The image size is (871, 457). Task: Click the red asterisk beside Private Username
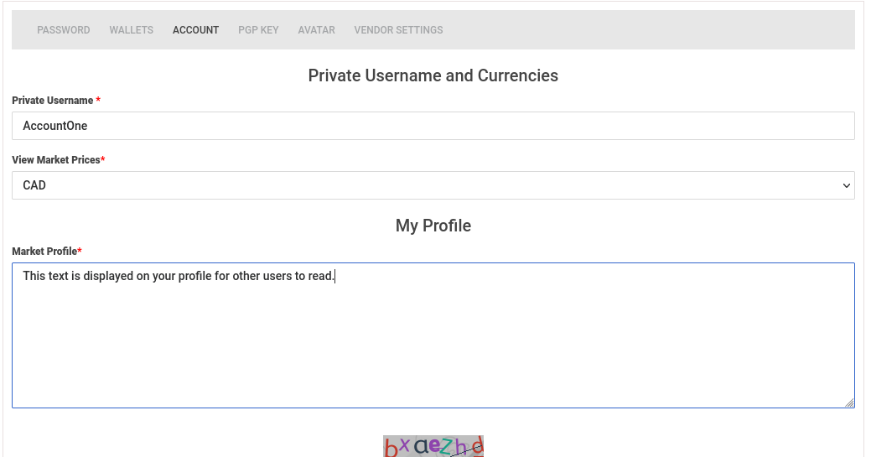pos(98,101)
